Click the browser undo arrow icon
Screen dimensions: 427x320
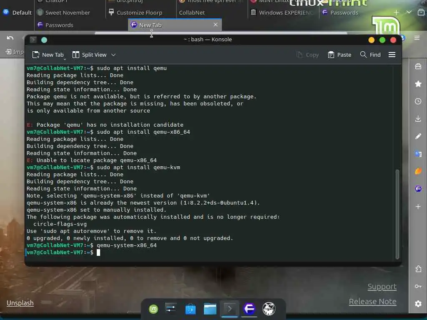[x=10, y=38]
